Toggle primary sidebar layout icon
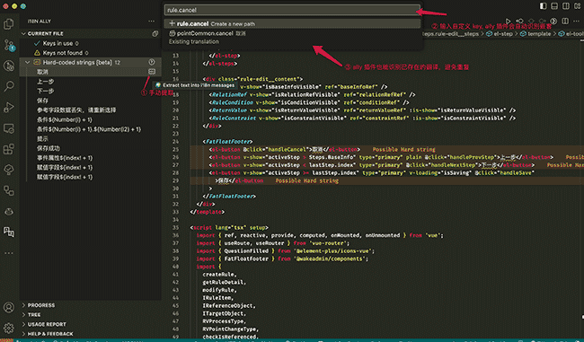Image resolution: width=584 pixels, height=342 pixels. pos(543,6)
